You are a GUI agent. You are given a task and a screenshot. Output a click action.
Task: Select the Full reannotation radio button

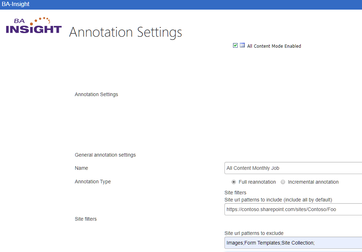coord(234,182)
